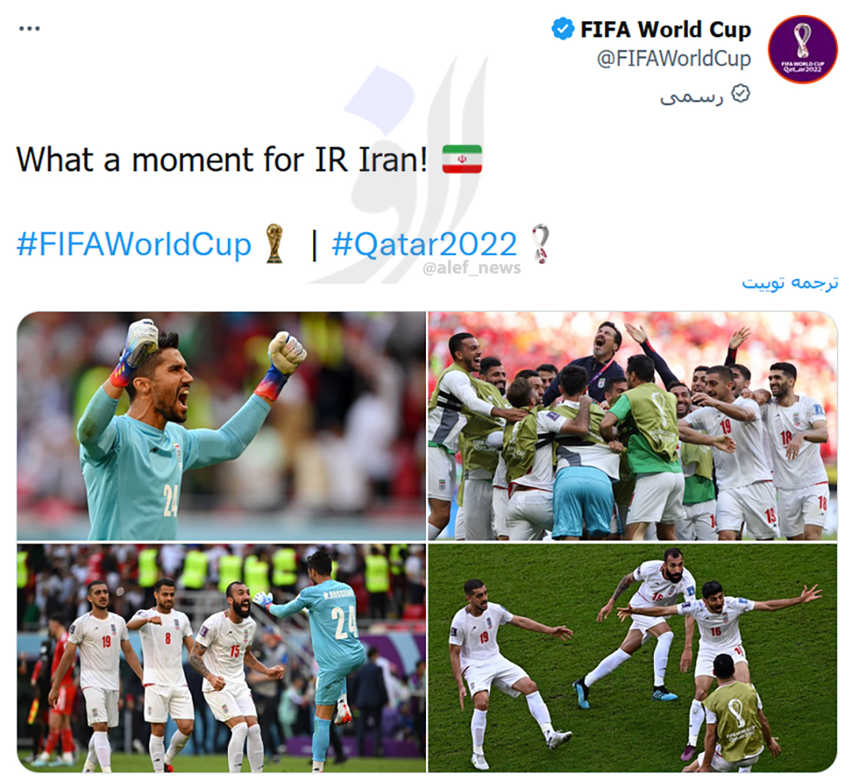Click the official label checkmark icon

[740, 94]
